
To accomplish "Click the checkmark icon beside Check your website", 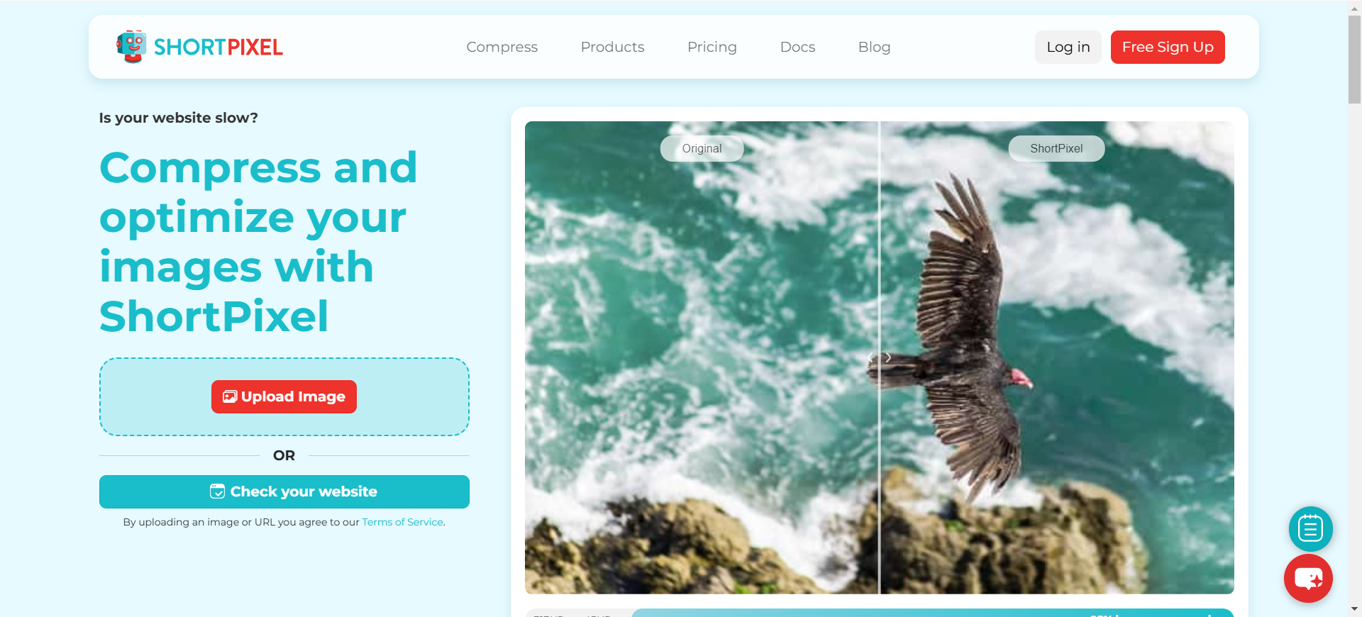I will click(217, 491).
